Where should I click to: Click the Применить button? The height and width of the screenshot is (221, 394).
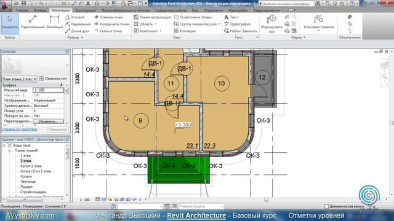click(57, 130)
